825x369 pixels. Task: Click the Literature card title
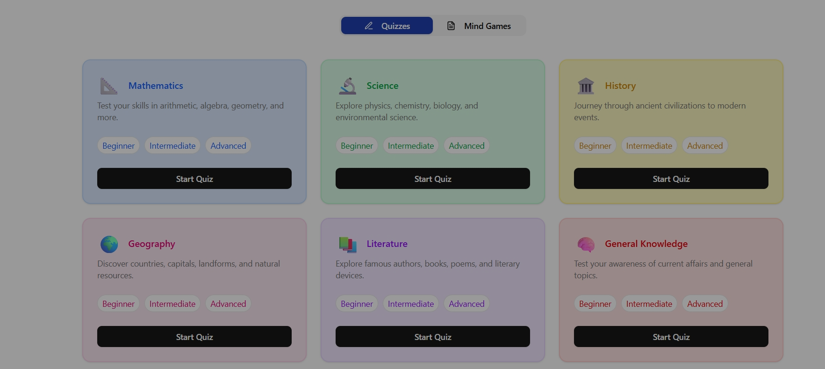387,244
